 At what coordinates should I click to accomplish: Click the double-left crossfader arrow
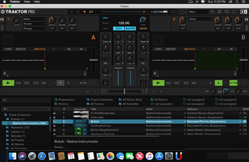(87, 92)
